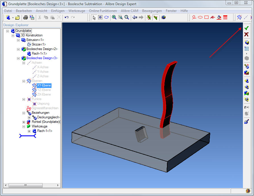Open the Einfügen menu
The image size is (254, 196).
pos(58,11)
